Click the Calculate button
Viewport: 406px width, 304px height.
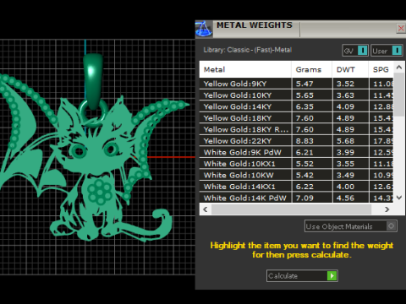pos(302,275)
